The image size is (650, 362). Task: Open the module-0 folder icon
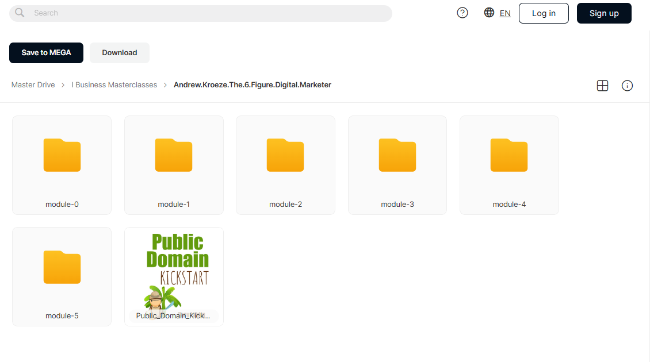(x=62, y=155)
